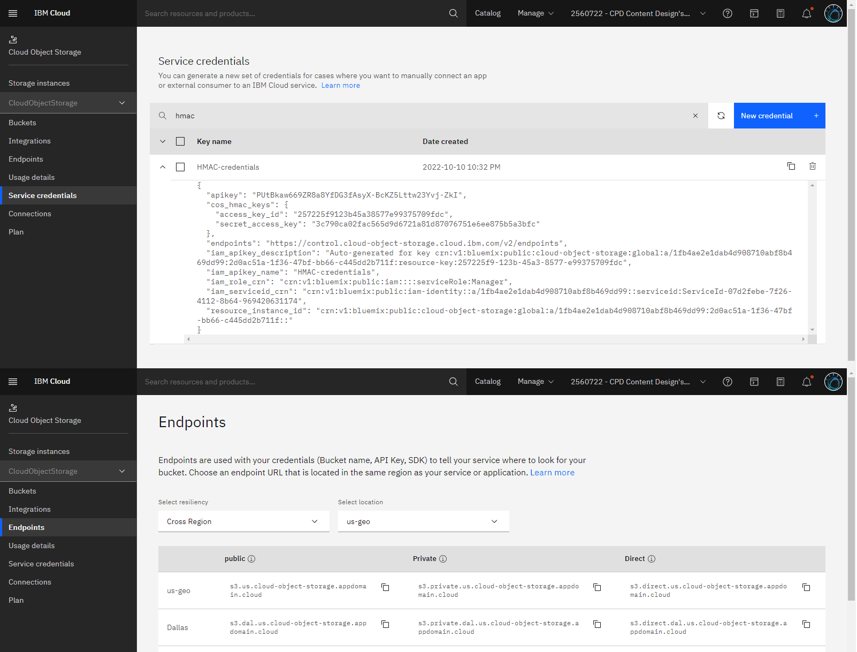
Task: Show info tooltip for Private column
Action: (x=443, y=559)
